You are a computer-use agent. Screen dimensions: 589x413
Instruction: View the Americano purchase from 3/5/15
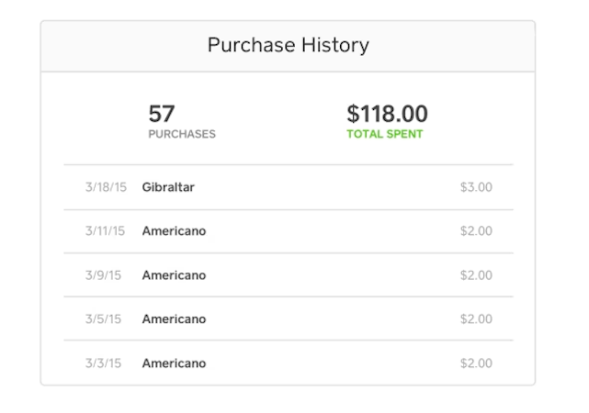coord(174,319)
